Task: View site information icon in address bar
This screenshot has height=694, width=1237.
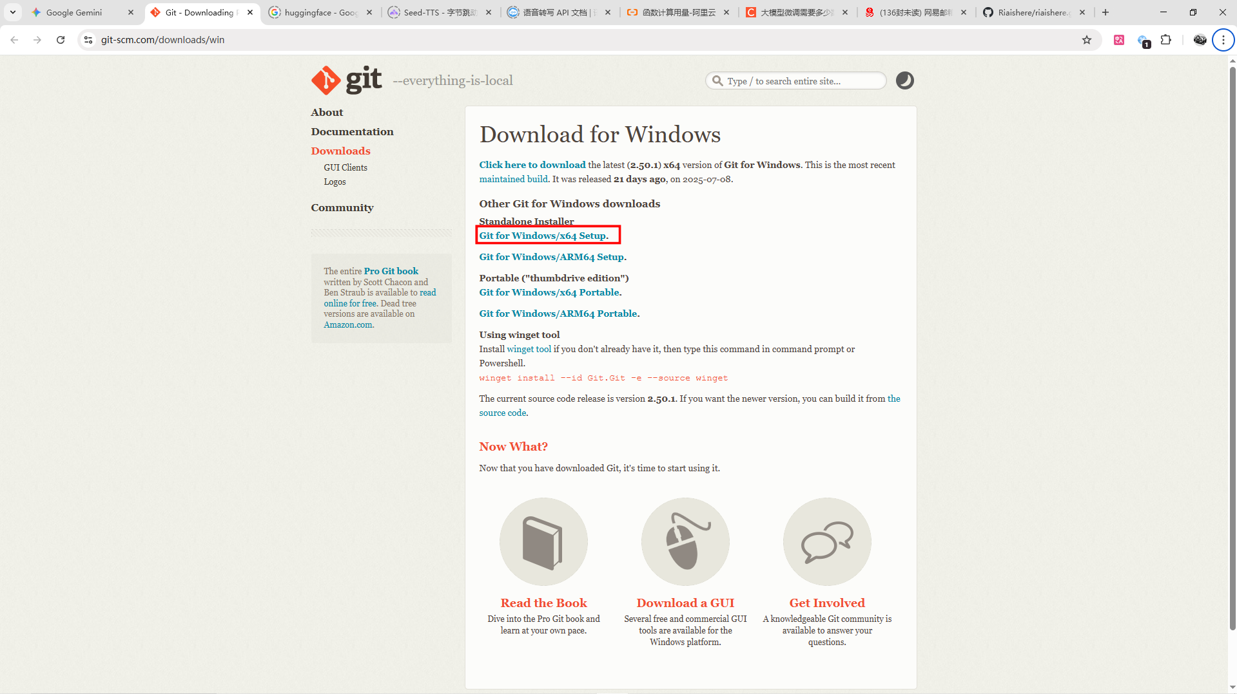Action: [88, 40]
